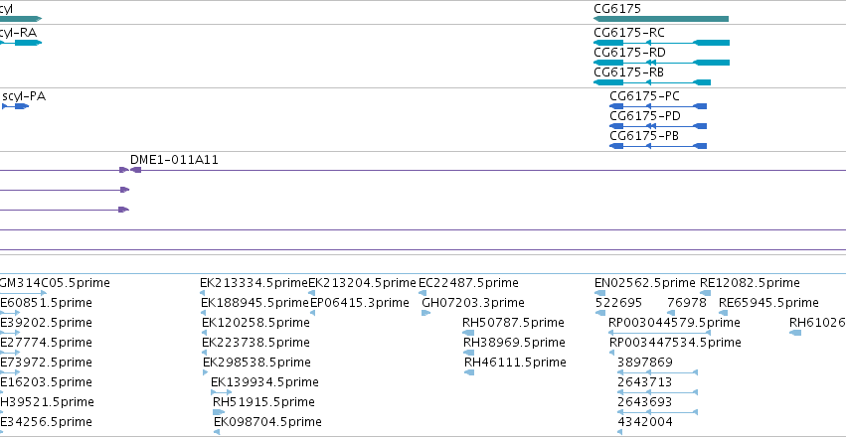The width and height of the screenshot is (846, 437).
Task: Open the DME1-011A11 label
Action: point(174,160)
